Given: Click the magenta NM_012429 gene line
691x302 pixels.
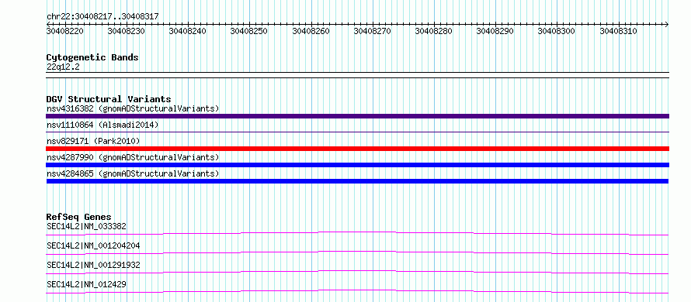Looking at the screenshot, I should [x=357, y=291].
